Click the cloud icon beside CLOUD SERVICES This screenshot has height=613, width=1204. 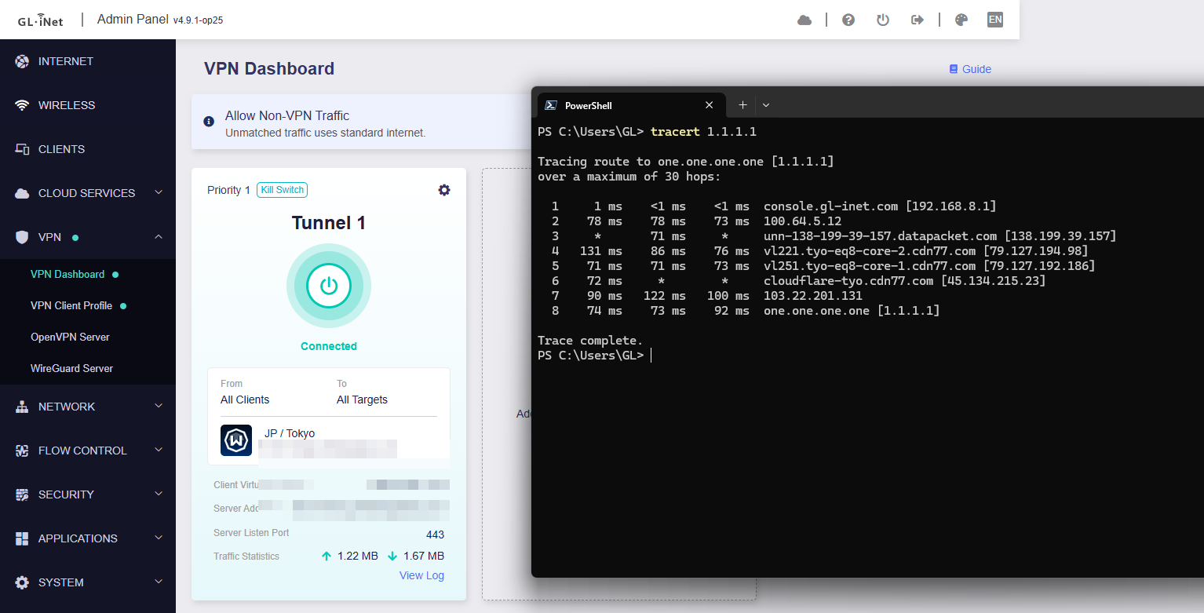22,193
